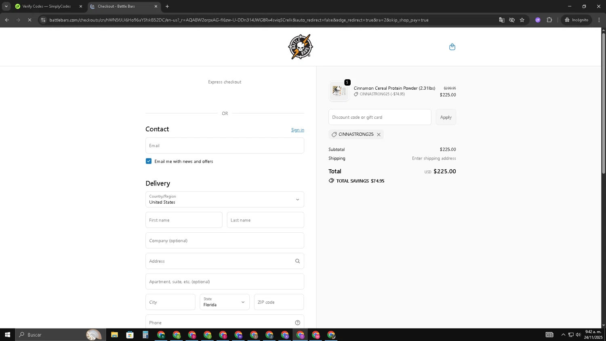Click the search icon in Address field

pyautogui.click(x=297, y=261)
